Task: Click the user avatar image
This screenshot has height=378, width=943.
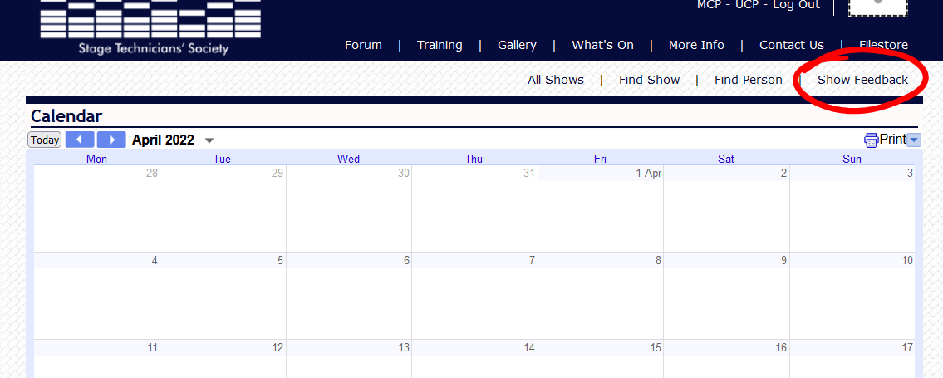Action: (877, 7)
